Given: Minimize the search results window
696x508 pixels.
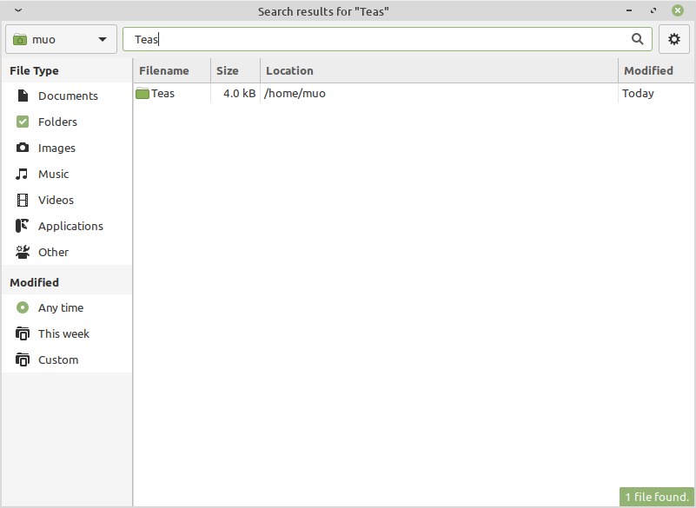Looking at the screenshot, I should pyautogui.click(x=629, y=10).
